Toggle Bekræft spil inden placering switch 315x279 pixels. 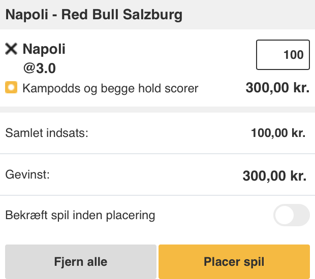click(291, 215)
